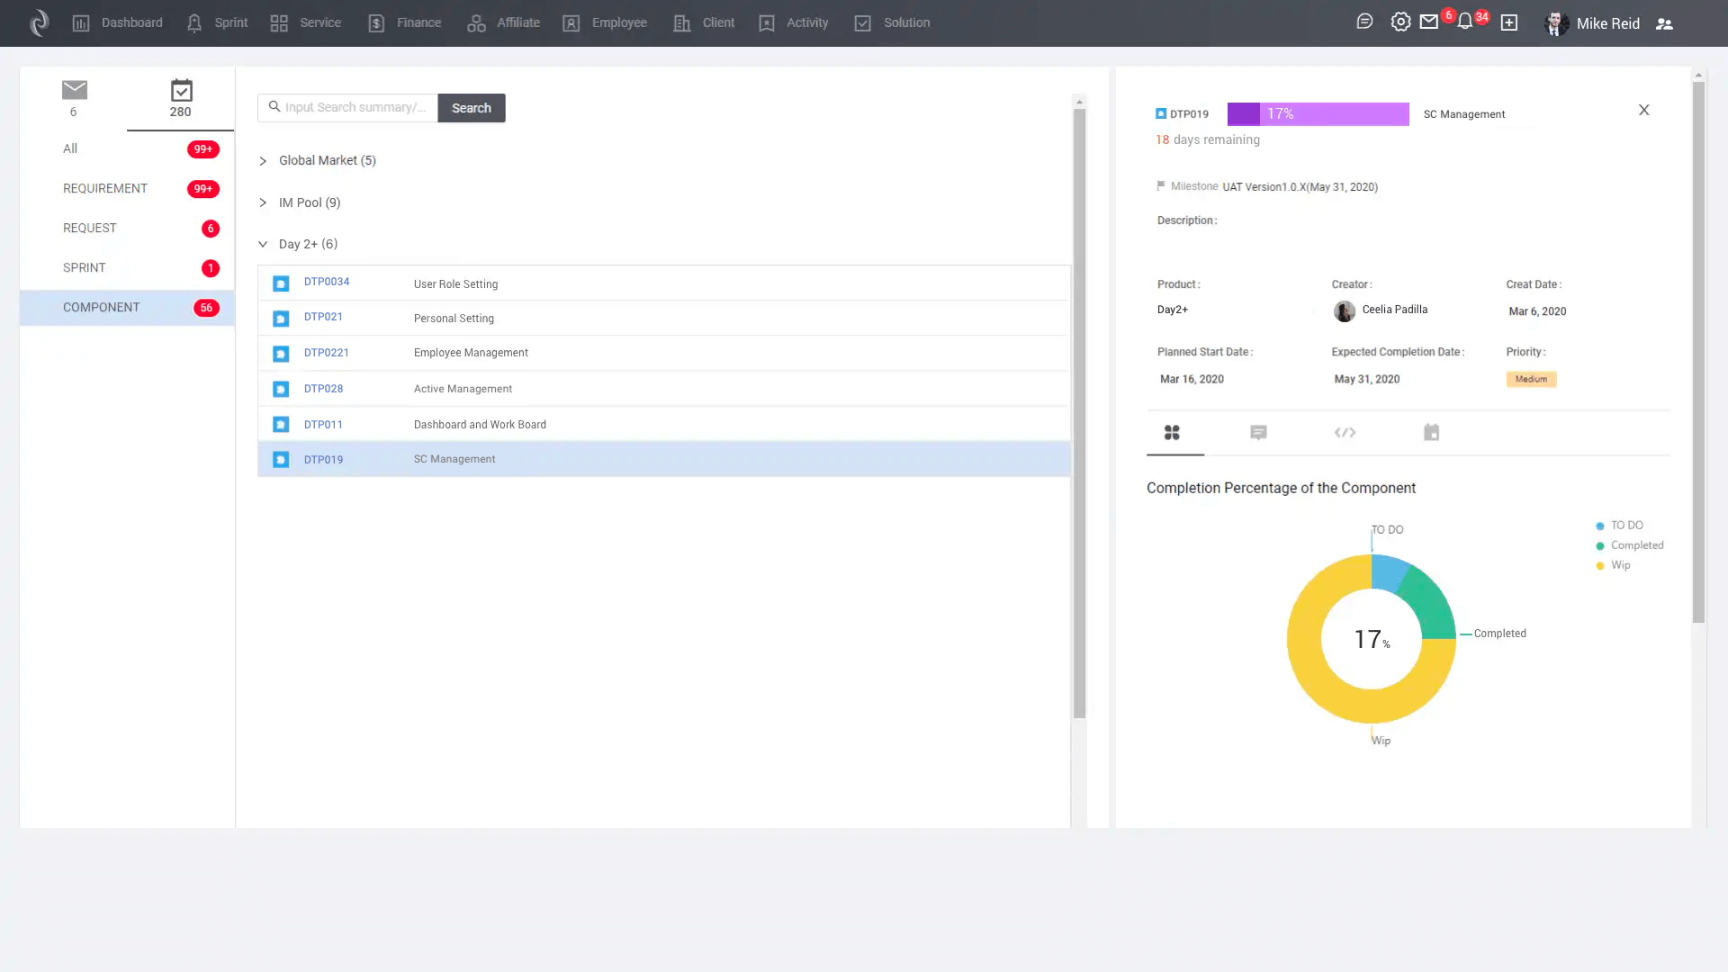
Task: Open the notifications bell icon
Action: click(1465, 22)
